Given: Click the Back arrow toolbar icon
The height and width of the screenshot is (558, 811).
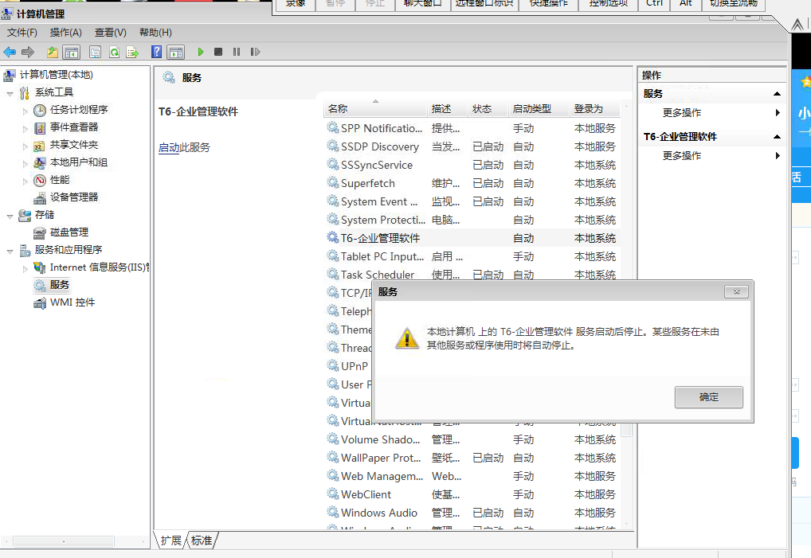Looking at the screenshot, I should (x=10, y=52).
